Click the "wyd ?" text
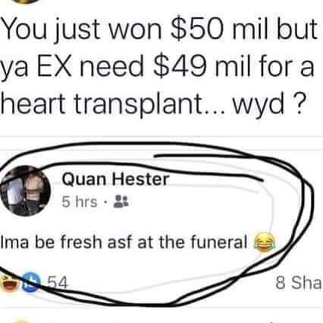This screenshot has height=323, width=323. click(267, 105)
